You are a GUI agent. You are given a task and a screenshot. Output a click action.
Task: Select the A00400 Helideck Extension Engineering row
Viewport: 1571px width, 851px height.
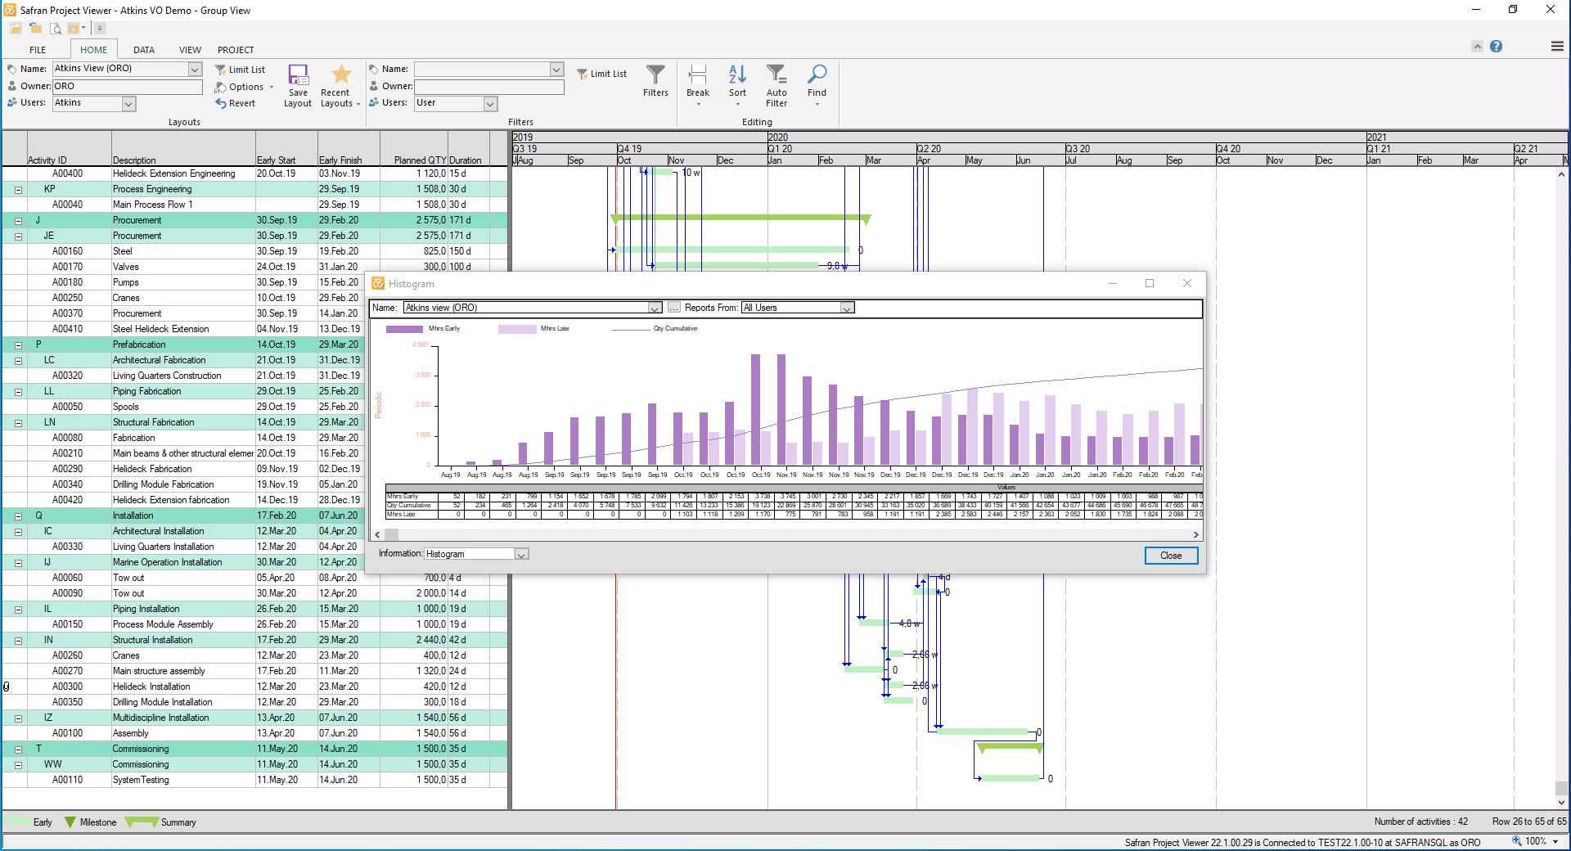(254, 174)
